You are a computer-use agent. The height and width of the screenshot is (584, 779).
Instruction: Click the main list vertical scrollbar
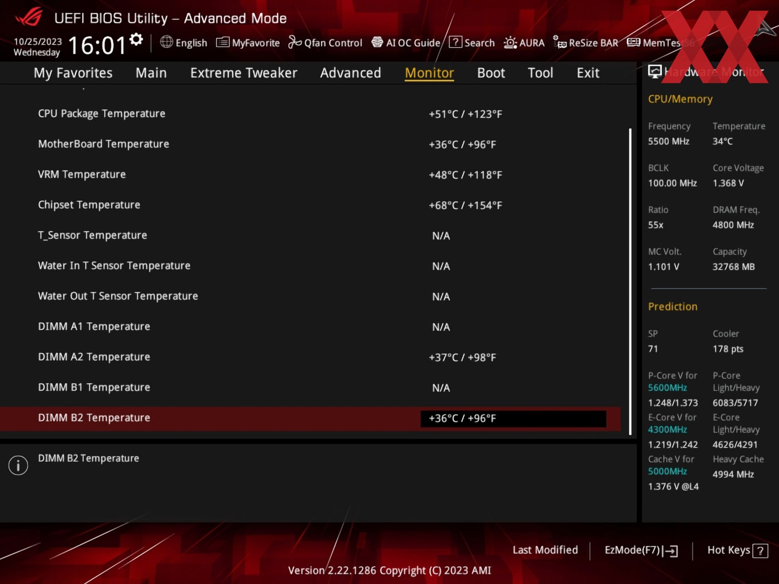pyautogui.click(x=630, y=281)
